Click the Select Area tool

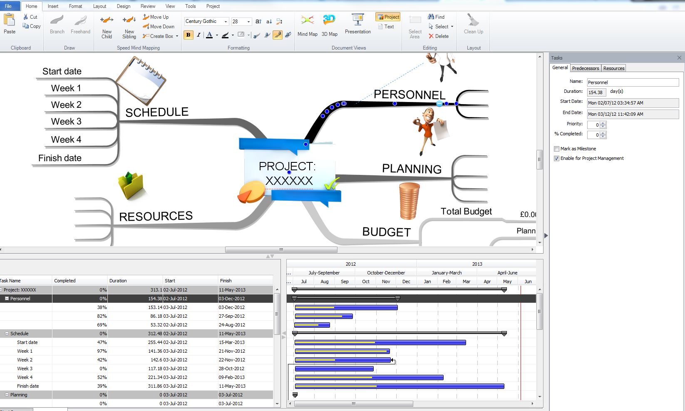tap(415, 27)
